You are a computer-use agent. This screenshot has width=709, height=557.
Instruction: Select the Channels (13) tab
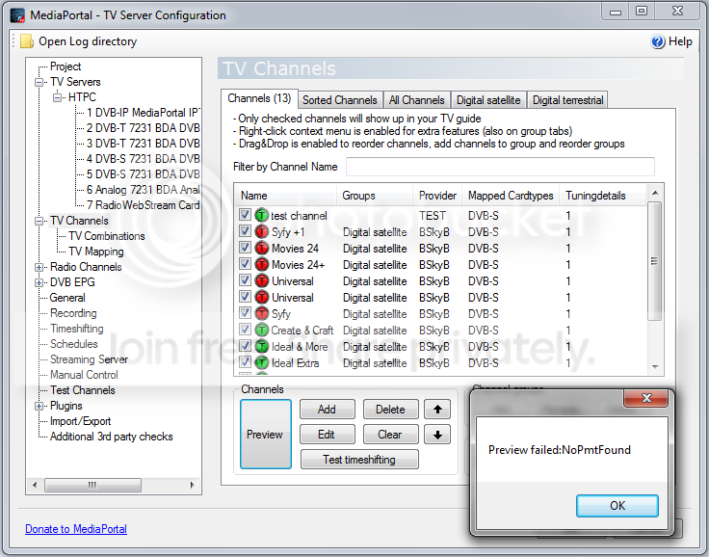click(259, 98)
